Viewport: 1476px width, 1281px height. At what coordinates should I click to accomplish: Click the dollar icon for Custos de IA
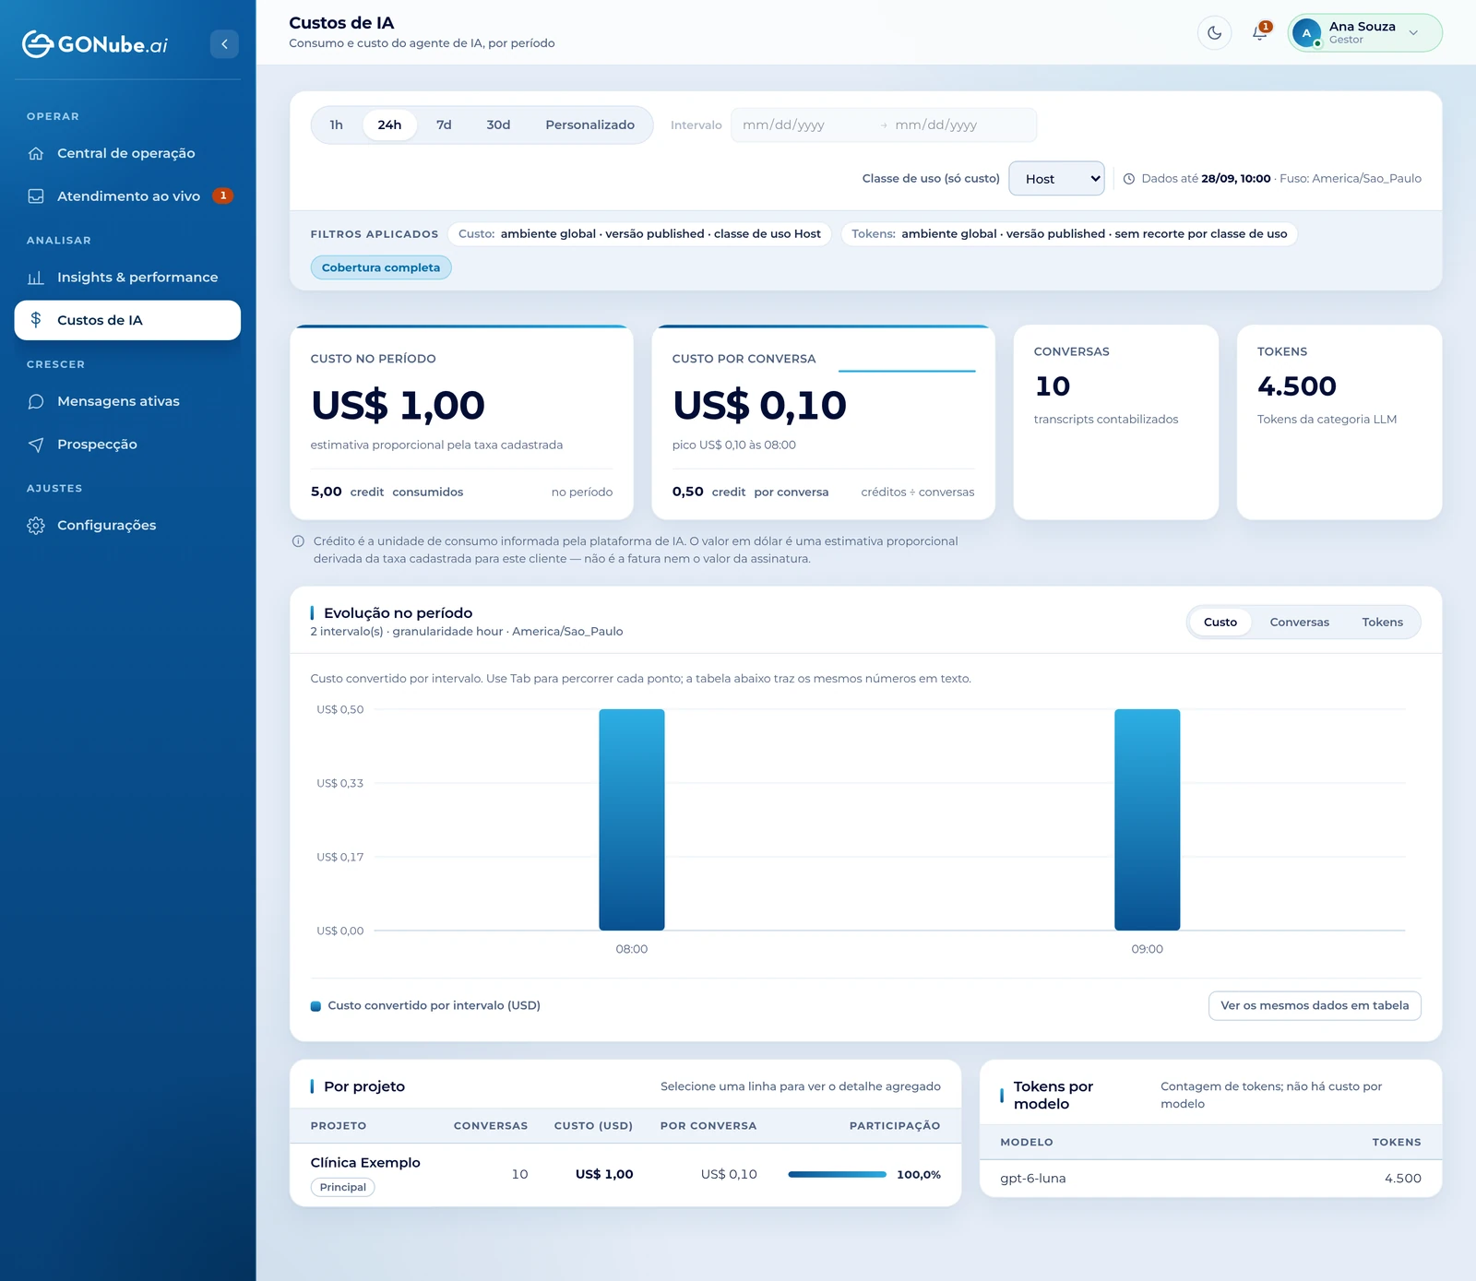point(36,320)
